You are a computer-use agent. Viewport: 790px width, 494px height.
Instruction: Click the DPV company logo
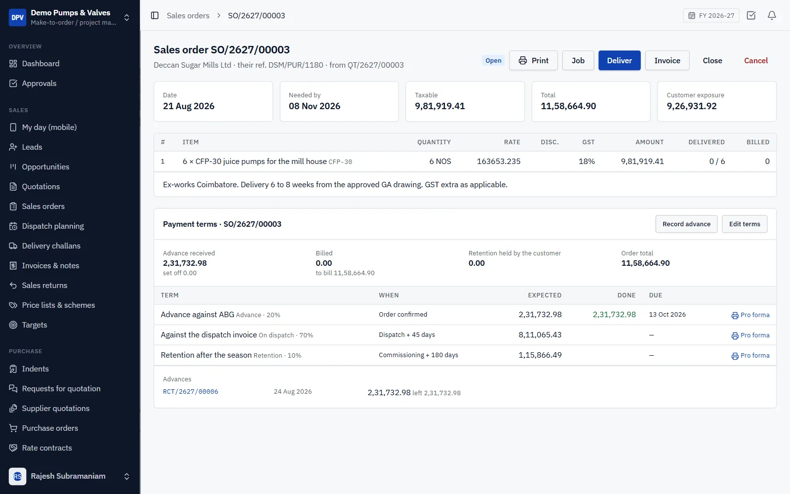click(x=17, y=17)
